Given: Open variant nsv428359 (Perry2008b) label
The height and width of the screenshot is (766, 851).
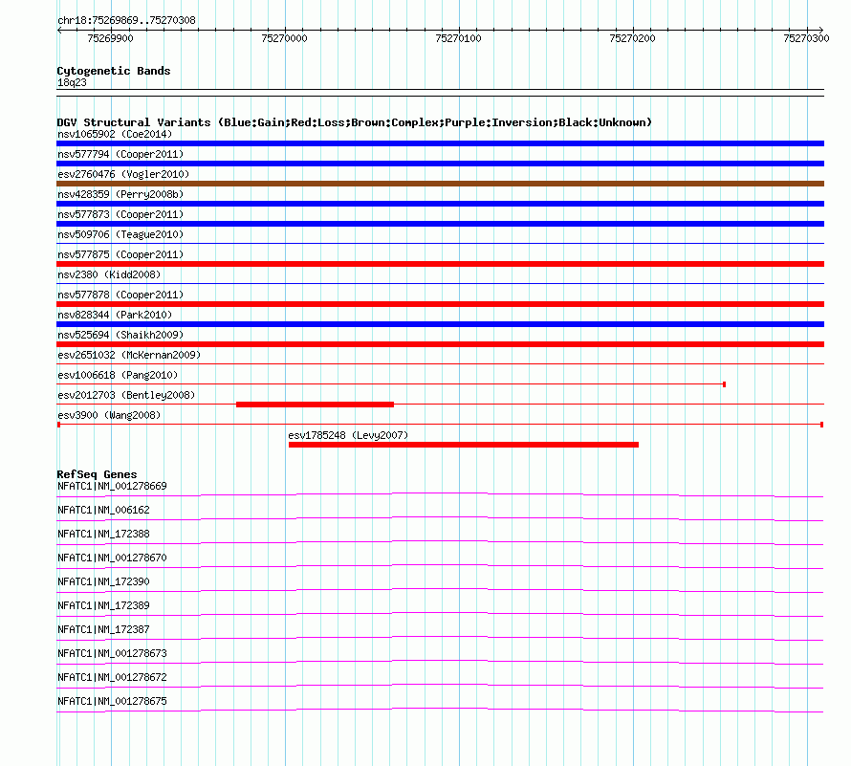Looking at the screenshot, I should coord(120,194).
